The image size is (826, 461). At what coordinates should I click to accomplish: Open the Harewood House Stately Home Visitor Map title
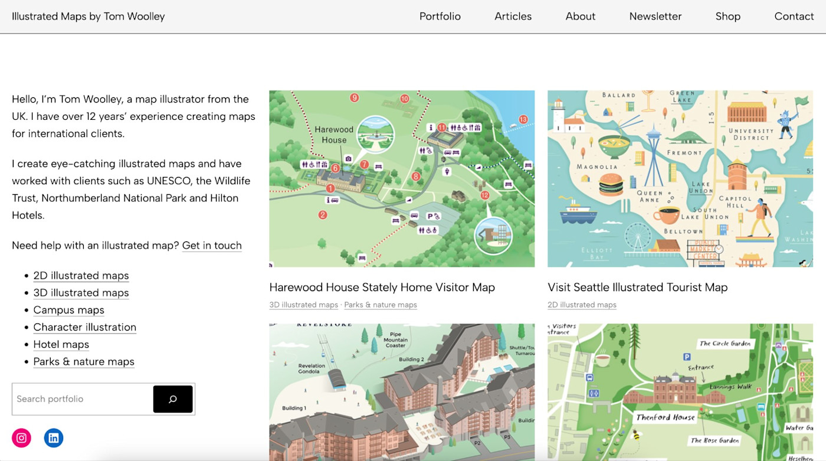(382, 287)
